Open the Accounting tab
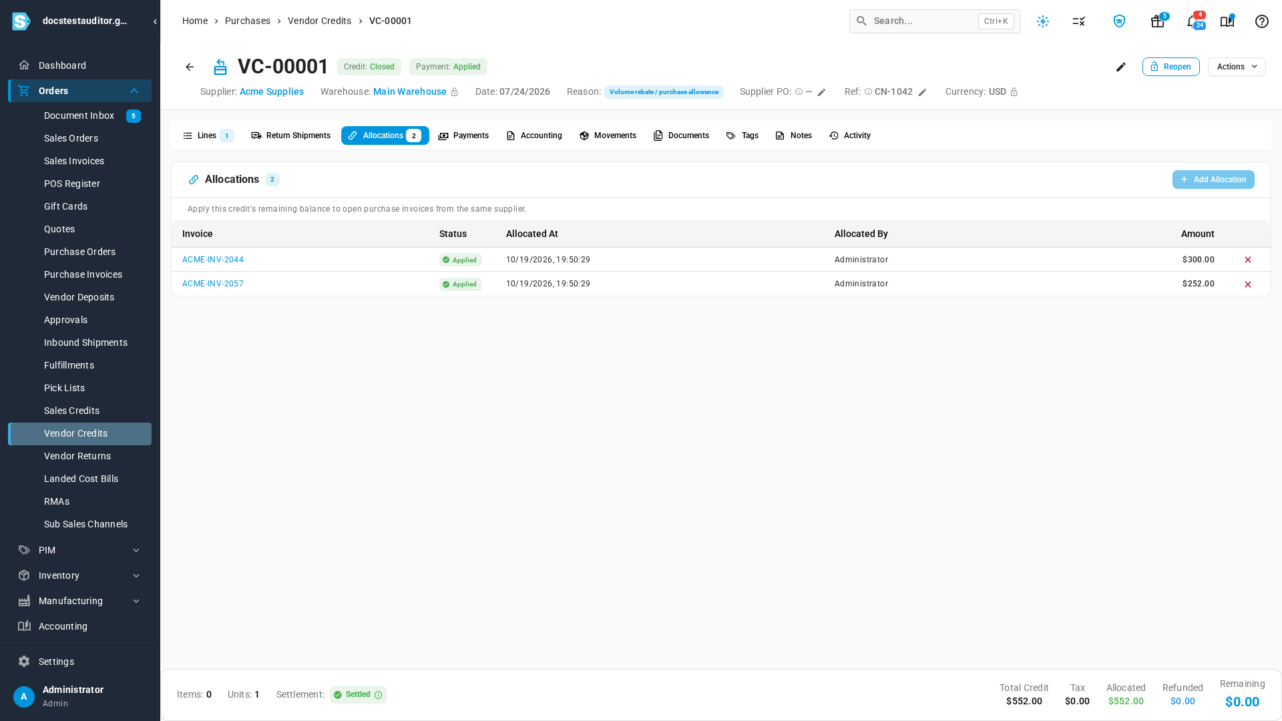1282x721 pixels. [x=534, y=136]
